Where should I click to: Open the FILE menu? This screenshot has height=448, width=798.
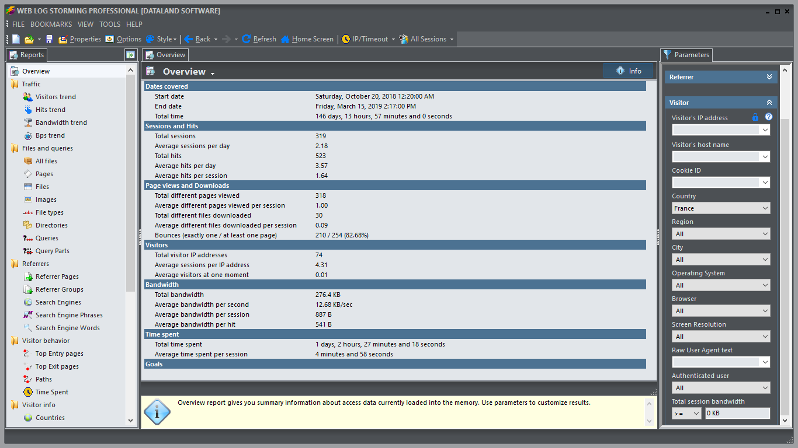(x=18, y=24)
